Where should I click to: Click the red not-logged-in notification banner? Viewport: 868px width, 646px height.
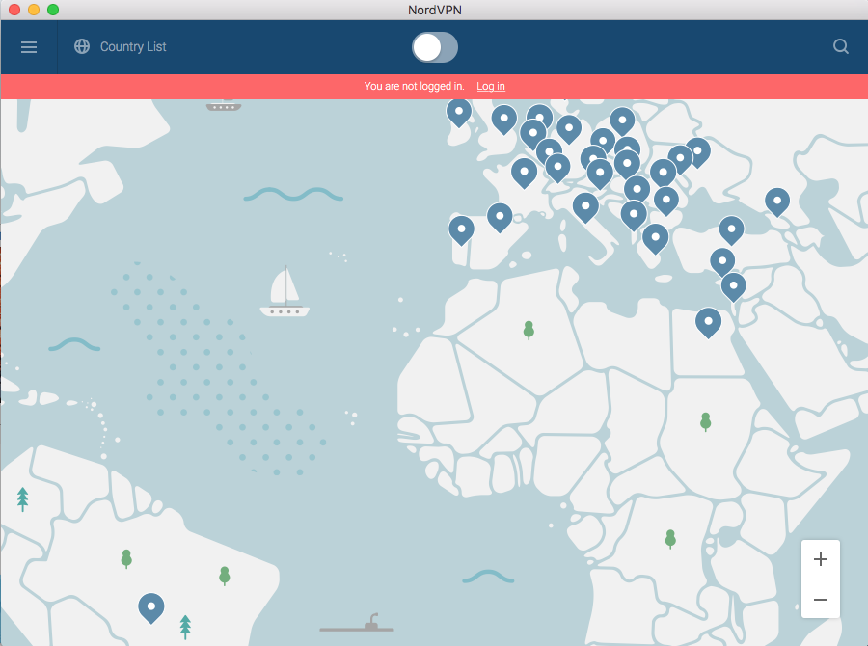[x=289, y=86]
